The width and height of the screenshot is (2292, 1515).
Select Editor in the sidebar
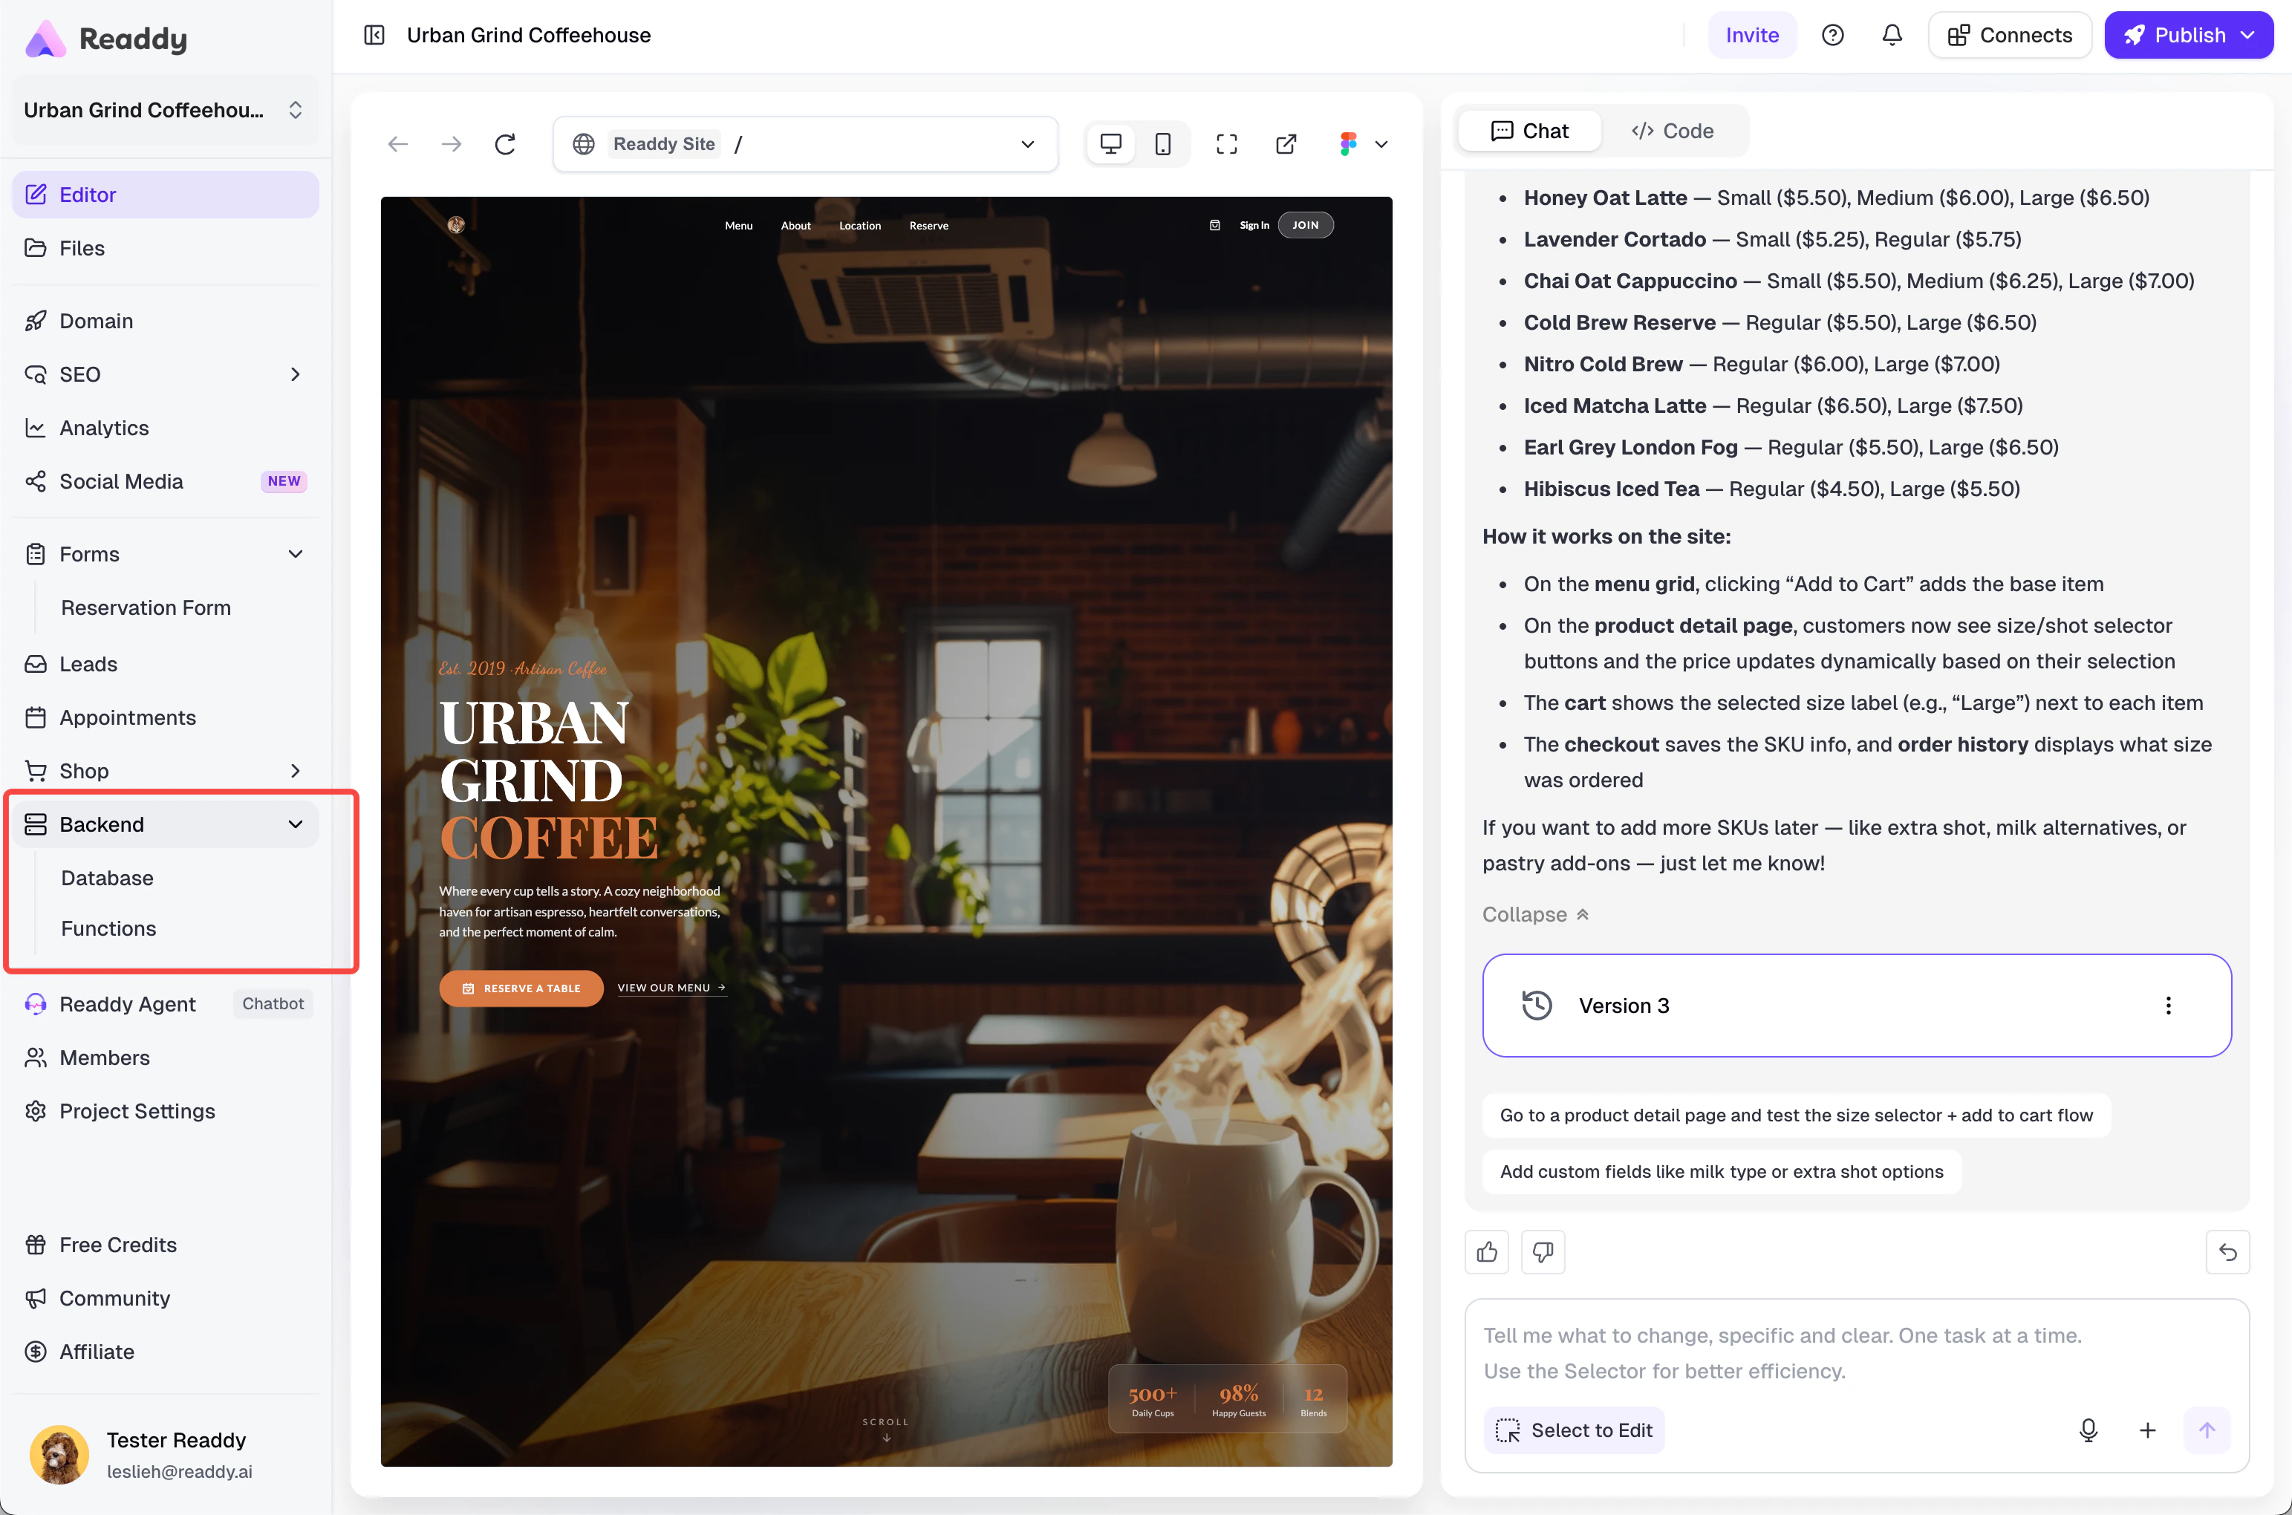[164, 195]
